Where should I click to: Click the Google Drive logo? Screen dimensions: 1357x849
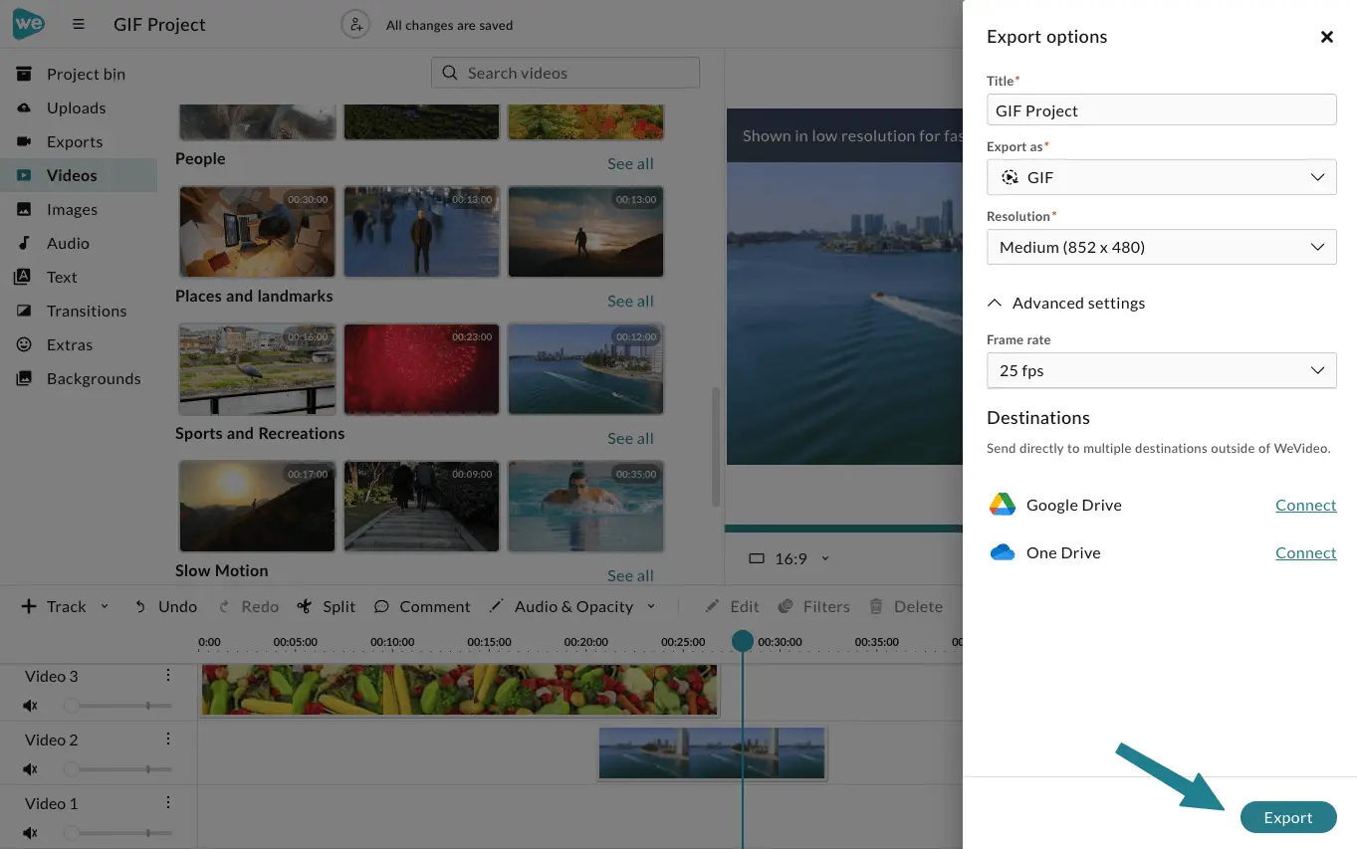coord(1002,505)
